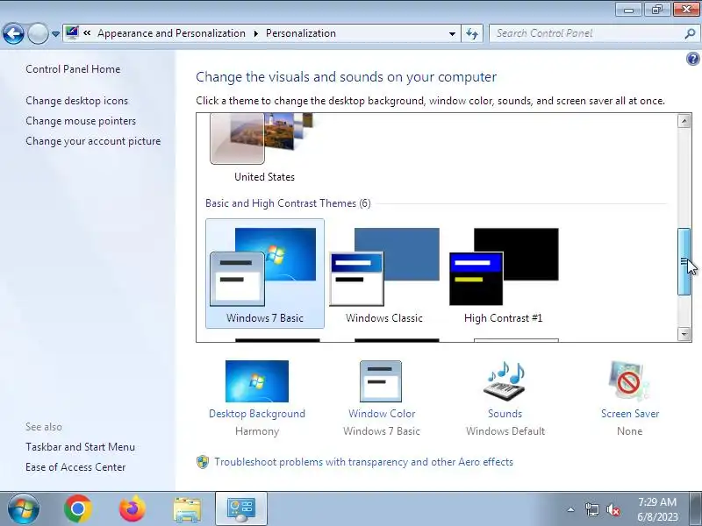
Task: Click the shield icon beside Troubleshoot link
Action: [x=203, y=462]
